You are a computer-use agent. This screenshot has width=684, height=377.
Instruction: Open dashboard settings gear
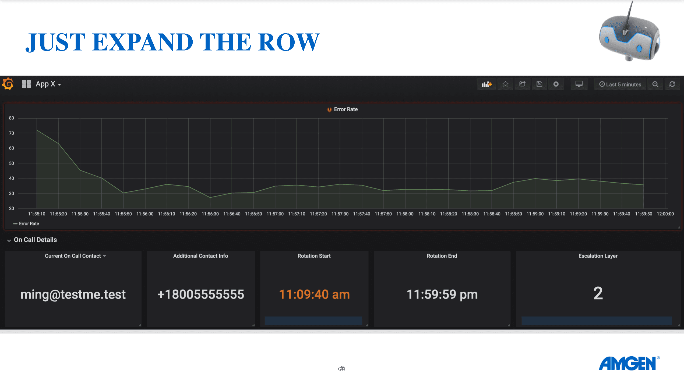pyautogui.click(x=556, y=84)
